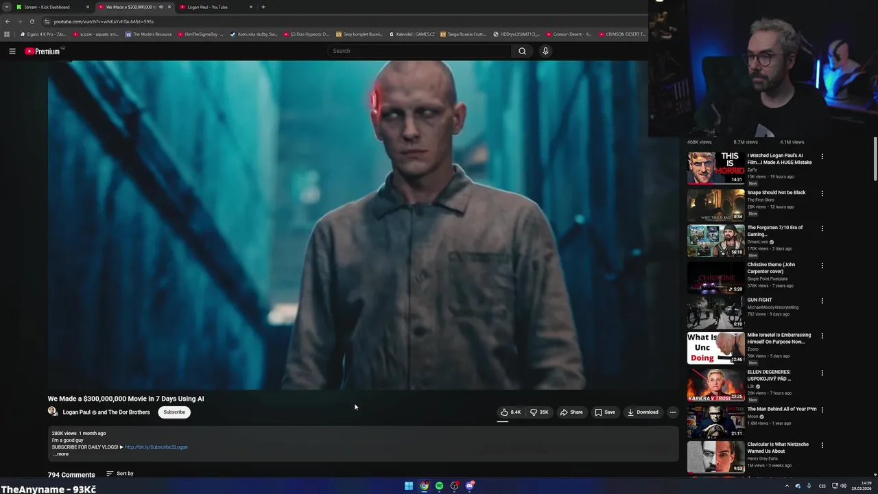Open 'ELLEN DEGENERES' video thumbnail

[x=715, y=385]
